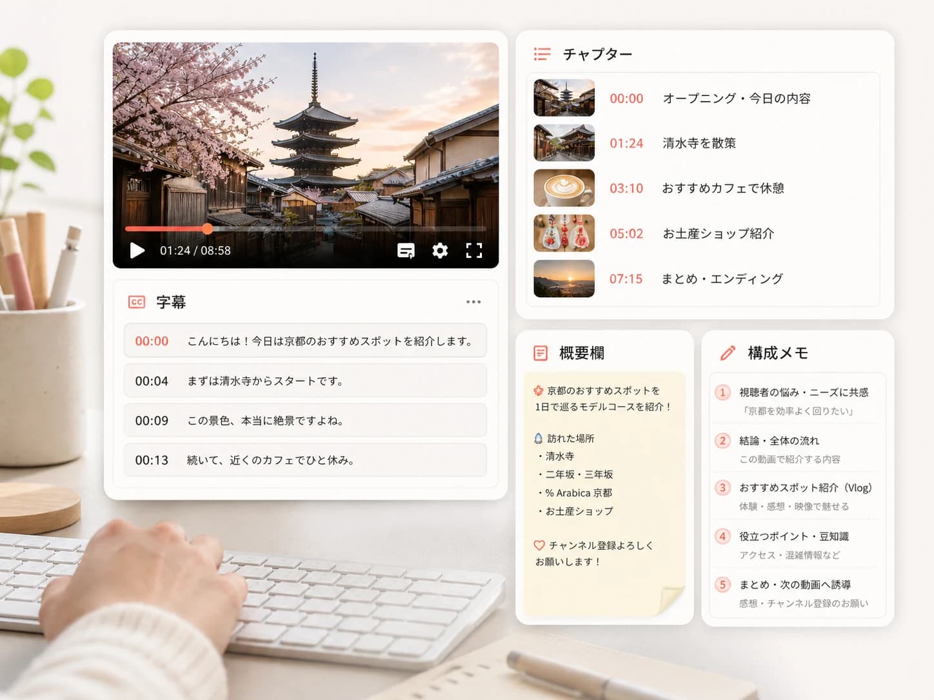Screen dimensions: 934x700
Task: Click step number 5 circle in 構成メモ
Action: point(722,585)
